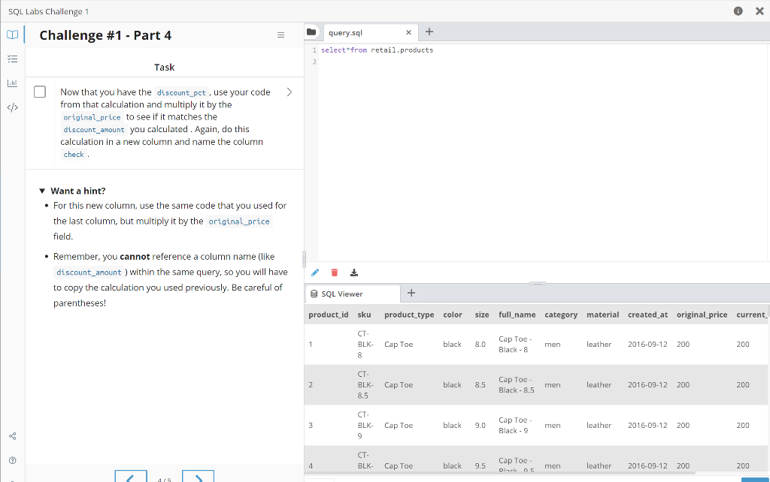Check the task completion checkbox

(x=40, y=92)
